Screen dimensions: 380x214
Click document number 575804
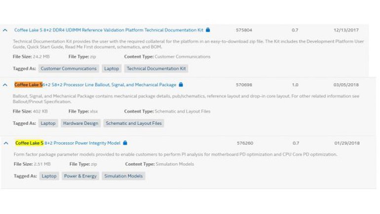point(245,30)
